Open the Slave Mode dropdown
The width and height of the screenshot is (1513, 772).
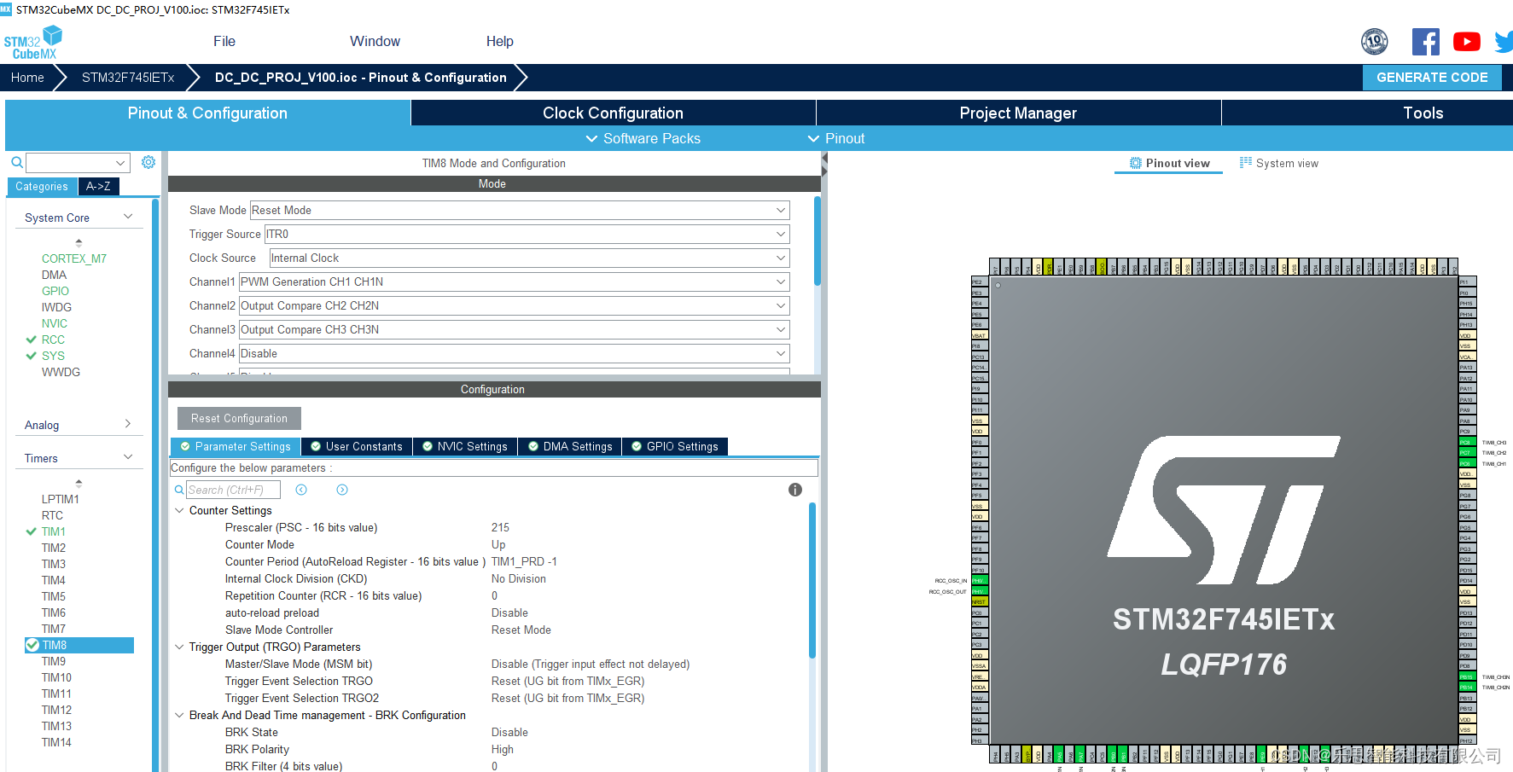(x=519, y=210)
